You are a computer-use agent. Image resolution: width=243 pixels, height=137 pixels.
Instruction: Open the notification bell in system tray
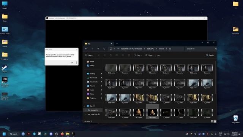[x=240, y=134]
